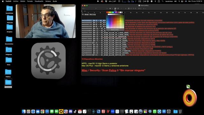The image size is (204, 115).
Task: Open Telegram from the Dock
Action: click(159, 111)
